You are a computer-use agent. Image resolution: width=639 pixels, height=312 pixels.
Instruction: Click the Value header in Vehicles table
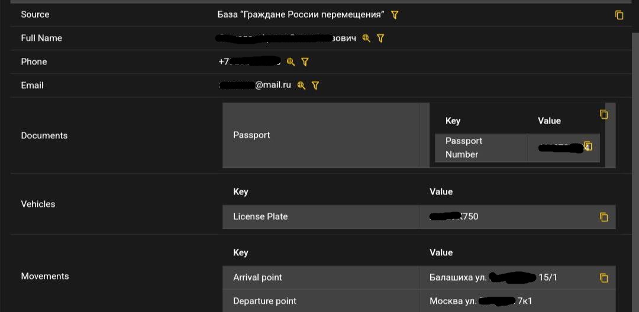pos(441,191)
